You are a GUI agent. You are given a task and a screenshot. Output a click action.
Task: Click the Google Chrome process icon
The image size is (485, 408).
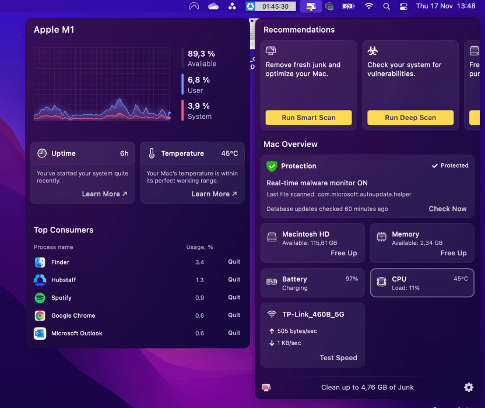[x=40, y=316]
